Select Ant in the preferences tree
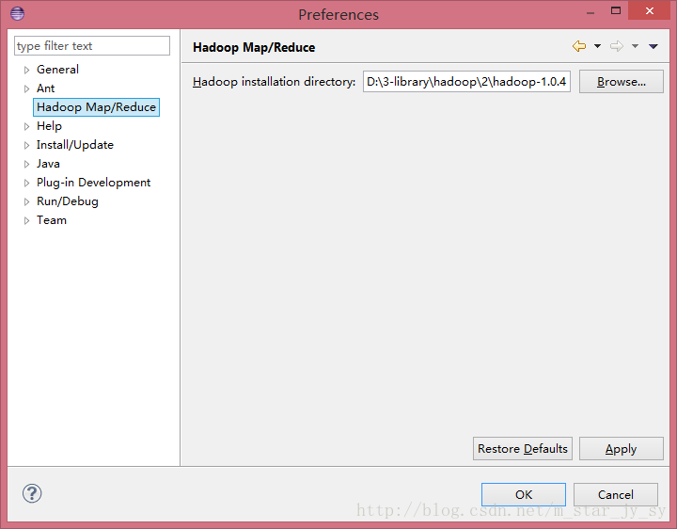This screenshot has height=529, width=677. tap(45, 88)
